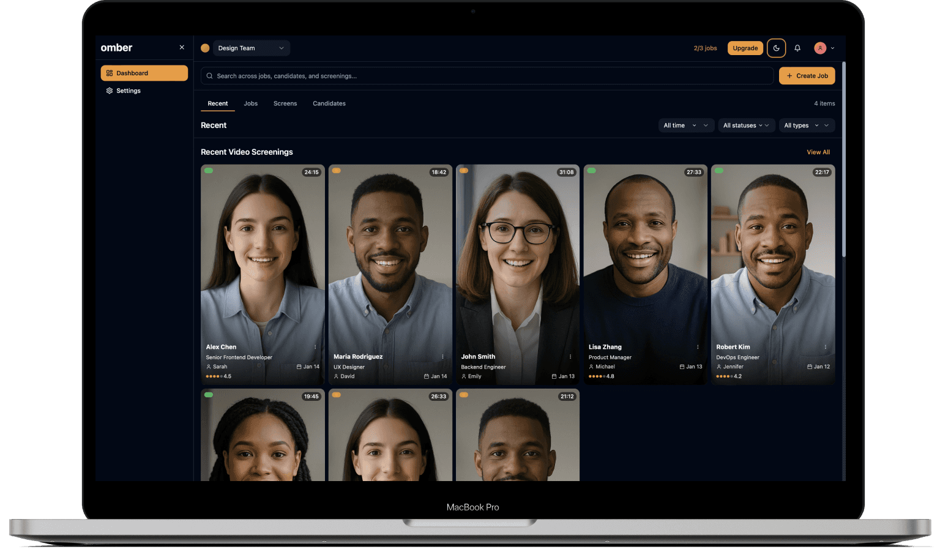
Task: Switch to the Recent tab
Action: tap(218, 103)
